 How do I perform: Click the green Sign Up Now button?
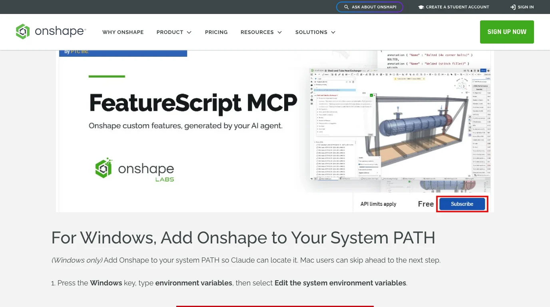507,32
